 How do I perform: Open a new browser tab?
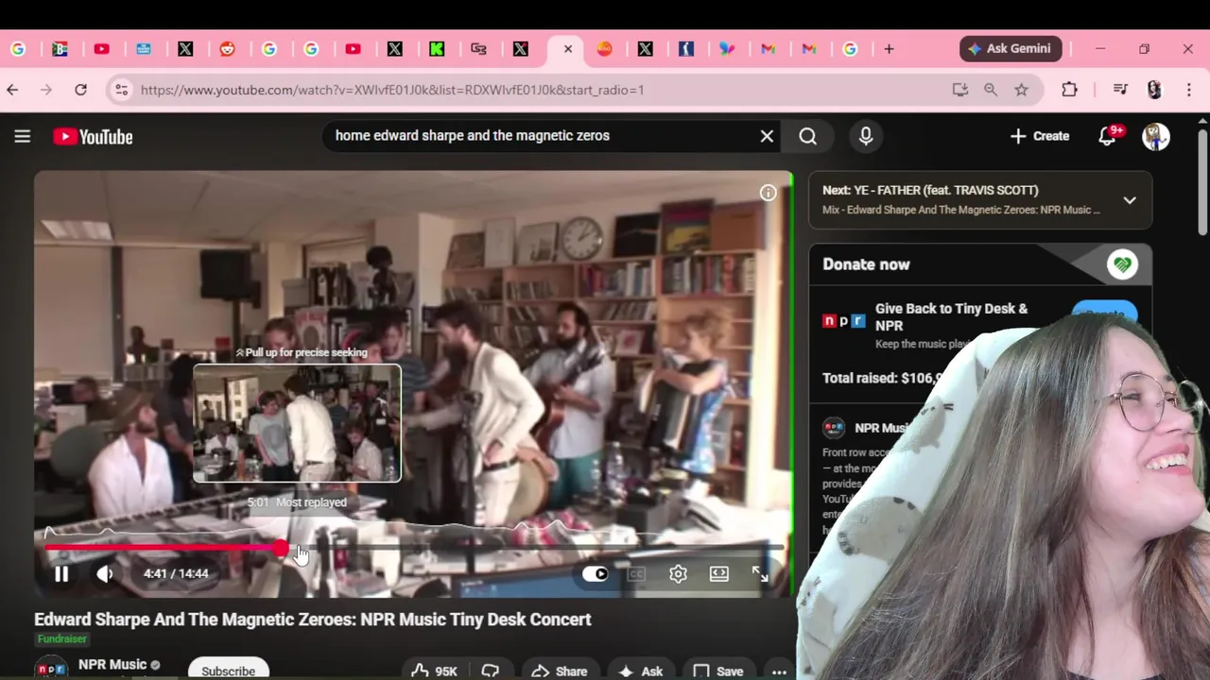889,49
